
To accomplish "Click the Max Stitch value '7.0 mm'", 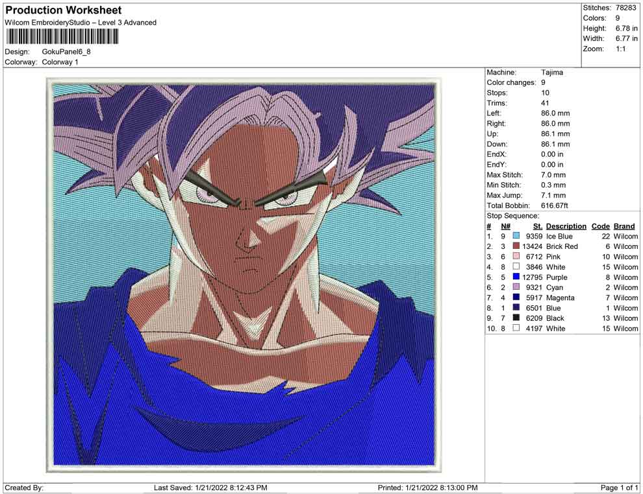I will point(553,175).
